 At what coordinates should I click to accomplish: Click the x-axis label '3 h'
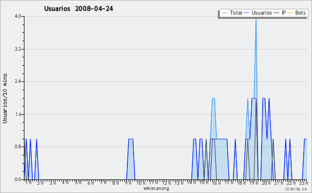pyautogui.click(x=53, y=183)
